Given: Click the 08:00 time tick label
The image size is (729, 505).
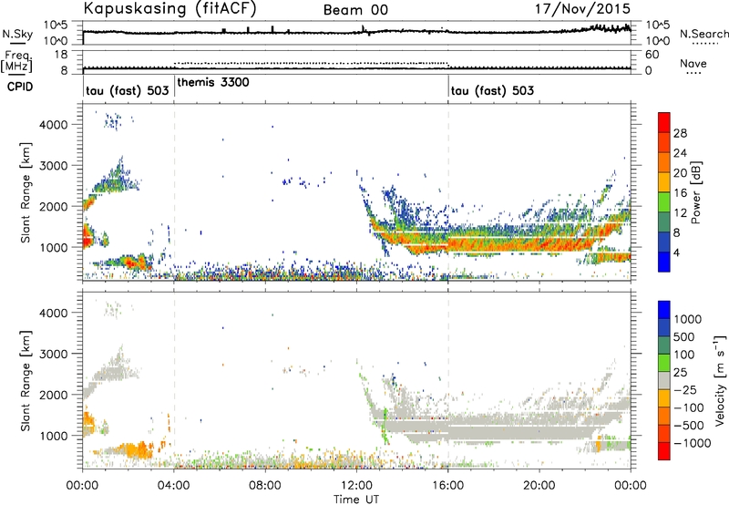Looking at the screenshot, I should coord(265,486).
